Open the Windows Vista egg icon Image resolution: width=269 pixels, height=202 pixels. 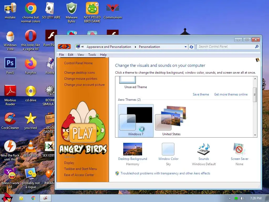[10, 41]
